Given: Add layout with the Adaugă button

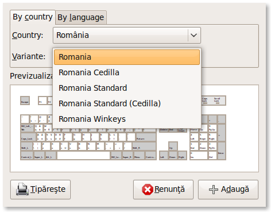Looking at the screenshot, I should [228, 190].
